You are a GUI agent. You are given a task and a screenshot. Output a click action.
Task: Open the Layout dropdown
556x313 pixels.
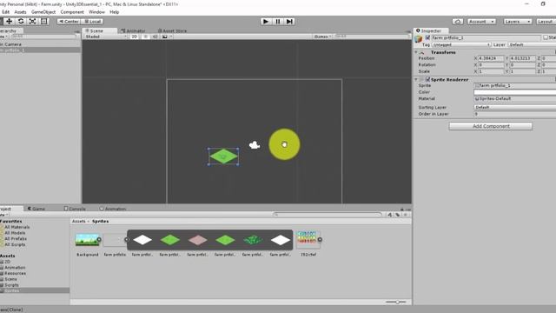(x=546, y=22)
